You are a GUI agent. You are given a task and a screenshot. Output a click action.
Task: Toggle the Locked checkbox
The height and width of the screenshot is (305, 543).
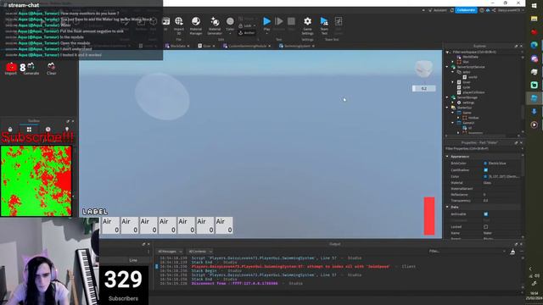coord(485,227)
